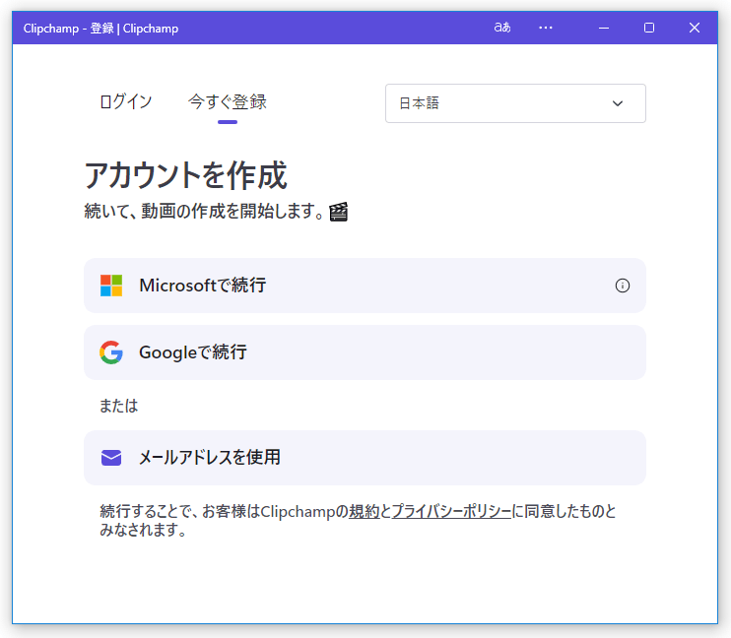The width and height of the screenshot is (731, 638).
Task: Switch to the ログイン tab
Action: 126,101
